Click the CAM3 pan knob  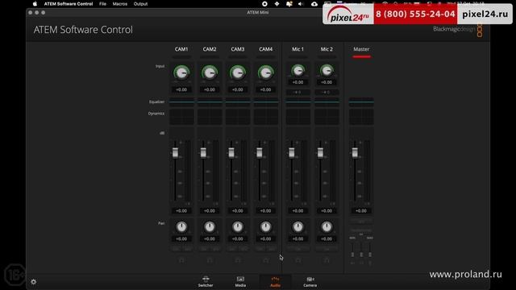click(238, 227)
